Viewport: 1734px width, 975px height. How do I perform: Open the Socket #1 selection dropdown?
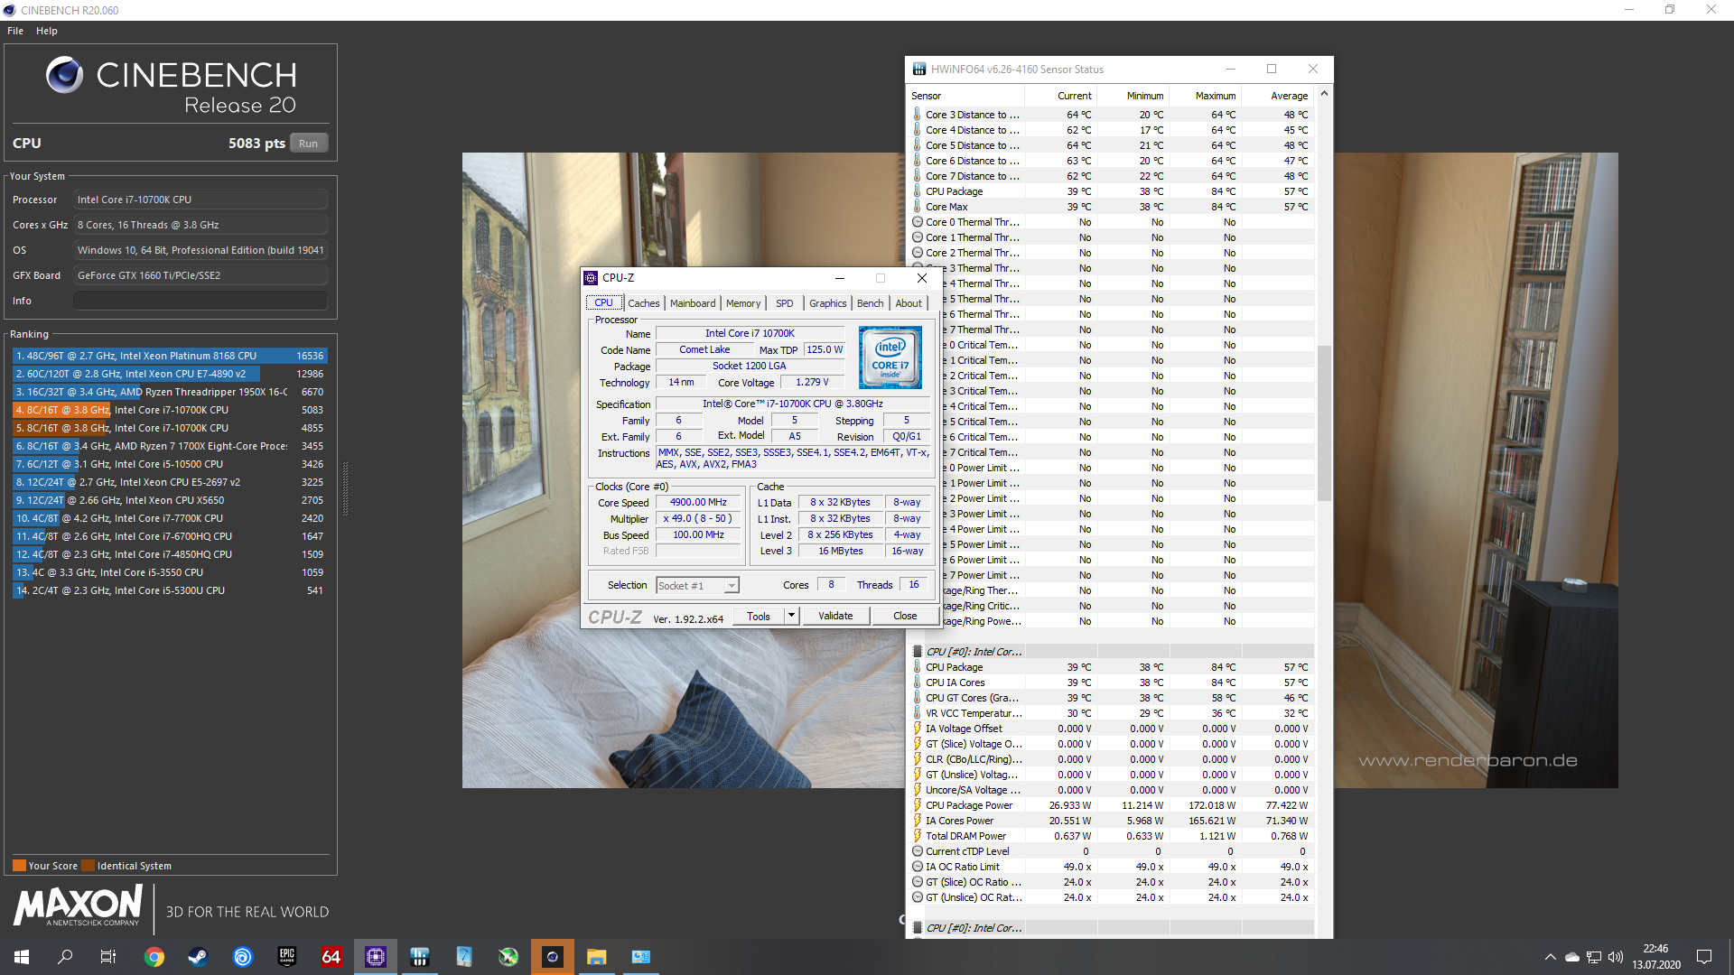tap(697, 586)
